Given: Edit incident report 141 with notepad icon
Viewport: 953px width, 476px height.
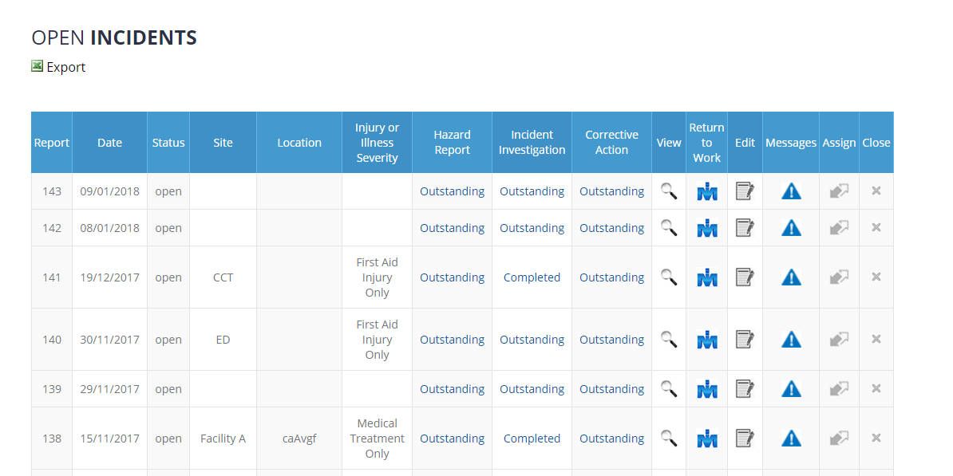Looking at the screenshot, I should pos(745,277).
